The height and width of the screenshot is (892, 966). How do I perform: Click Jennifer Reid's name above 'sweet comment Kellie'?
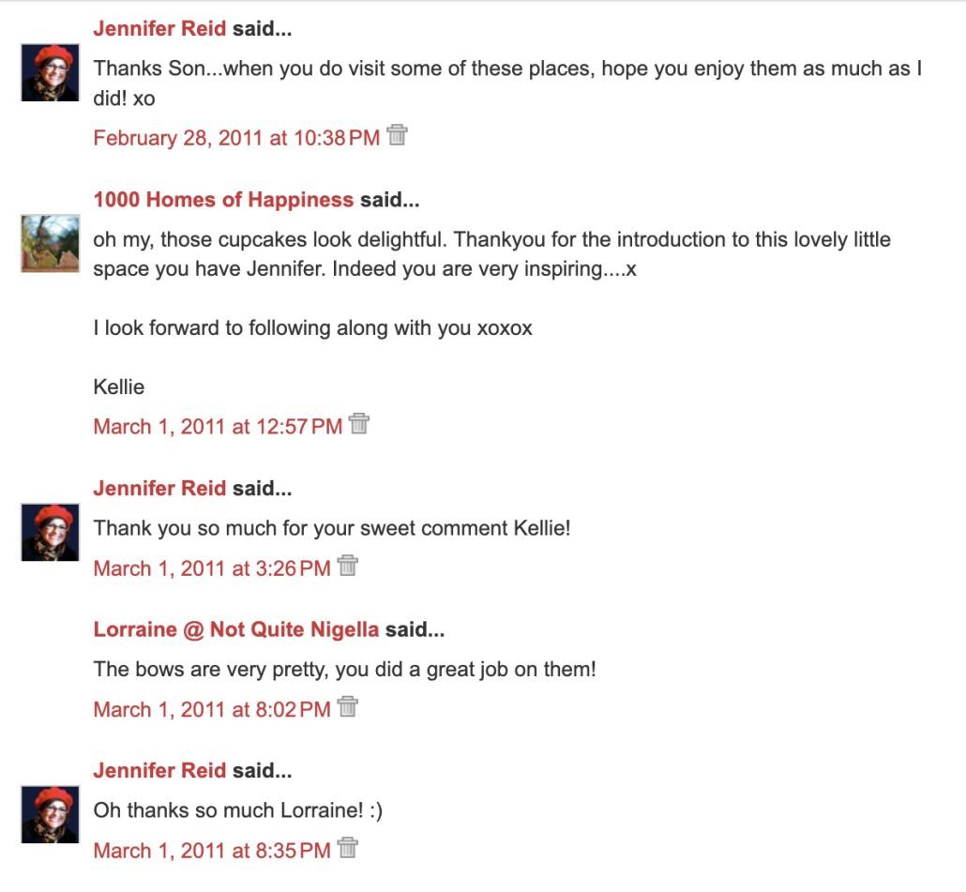pyautogui.click(x=159, y=489)
